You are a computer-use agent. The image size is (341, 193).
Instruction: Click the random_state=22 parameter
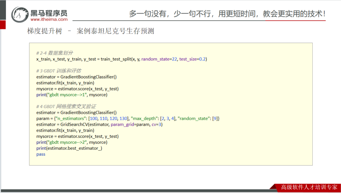coord(159,59)
